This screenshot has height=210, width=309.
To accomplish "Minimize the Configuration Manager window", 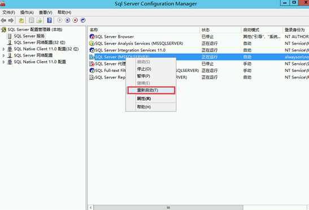I will point(285,3).
